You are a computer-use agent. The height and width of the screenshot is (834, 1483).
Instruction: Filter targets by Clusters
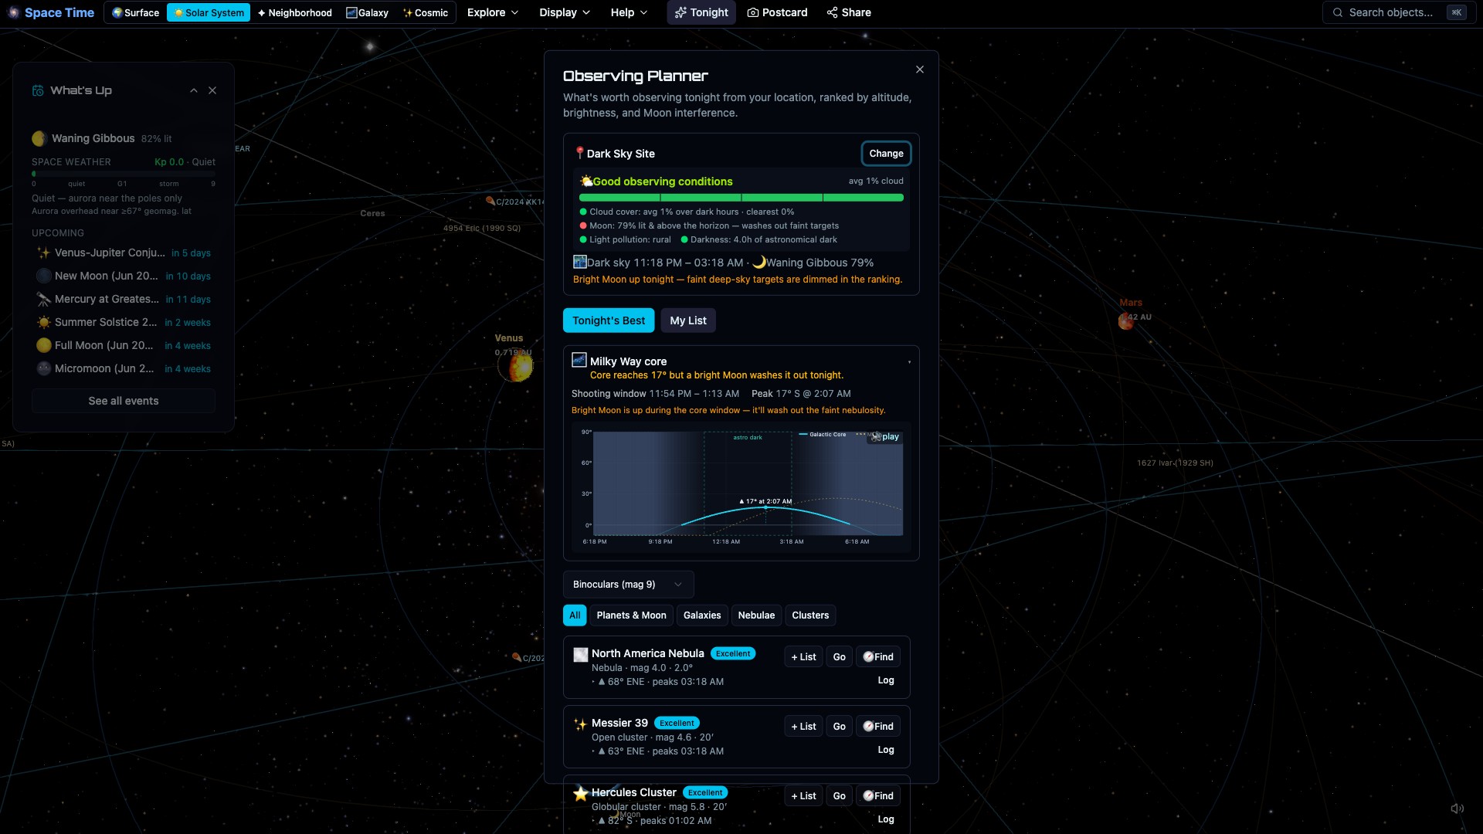pyautogui.click(x=810, y=615)
